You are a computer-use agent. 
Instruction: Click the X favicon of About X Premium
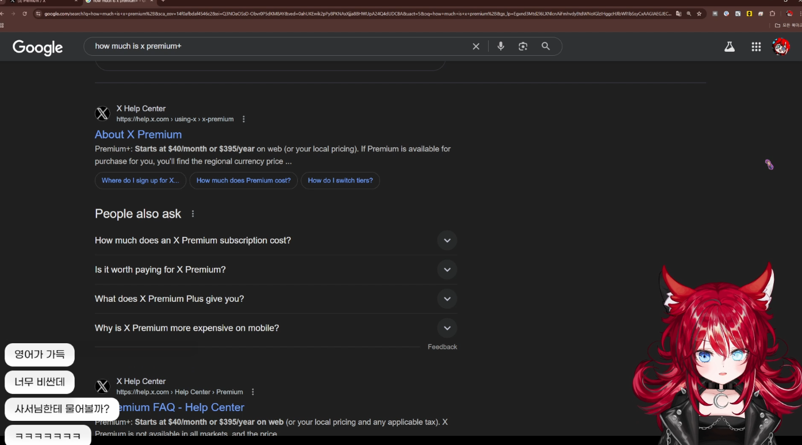[102, 114]
